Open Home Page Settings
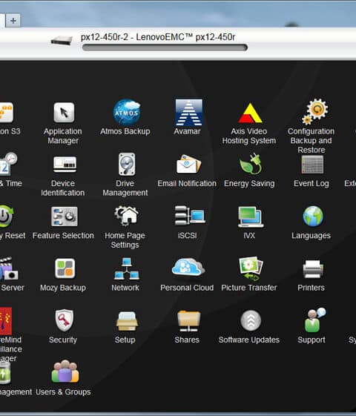 (x=127, y=216)
